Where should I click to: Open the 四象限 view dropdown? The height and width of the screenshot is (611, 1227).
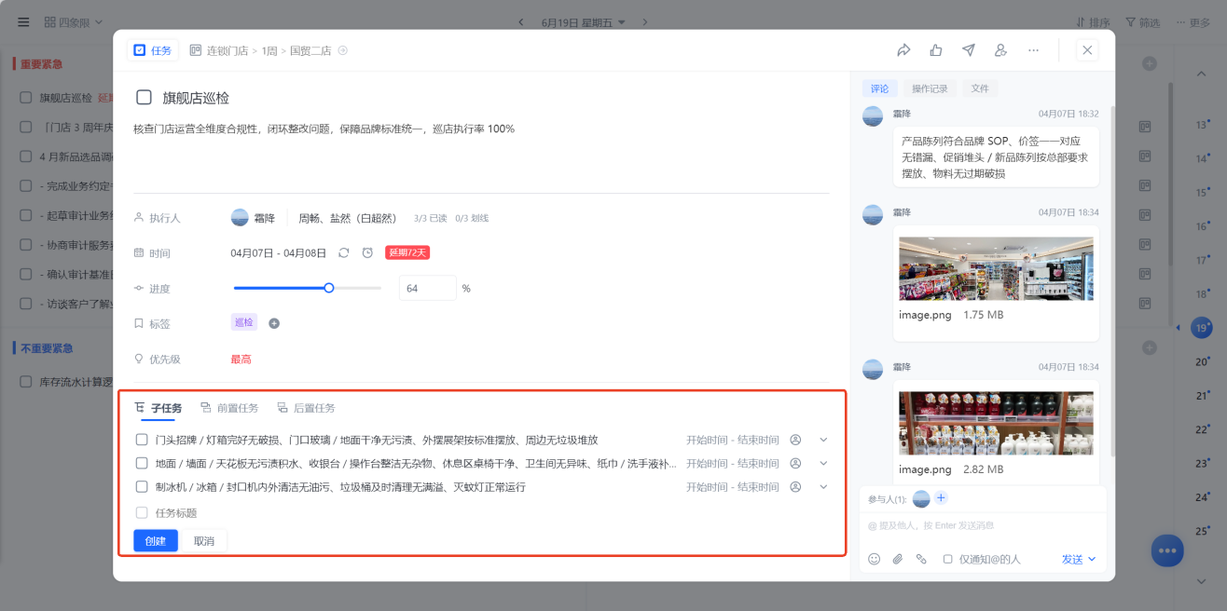pos(74,21)
